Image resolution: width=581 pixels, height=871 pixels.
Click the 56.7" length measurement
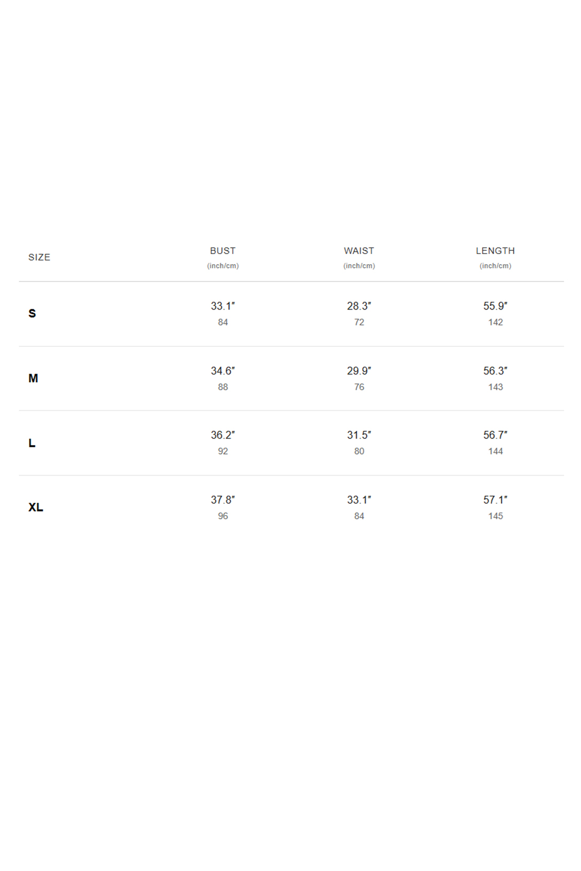pos(495,435)
